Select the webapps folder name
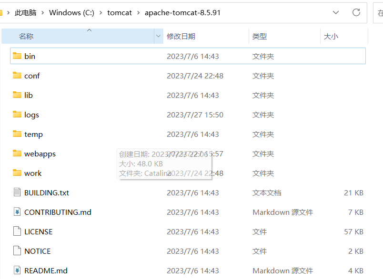Screen dimensions: 383x279 40,154
